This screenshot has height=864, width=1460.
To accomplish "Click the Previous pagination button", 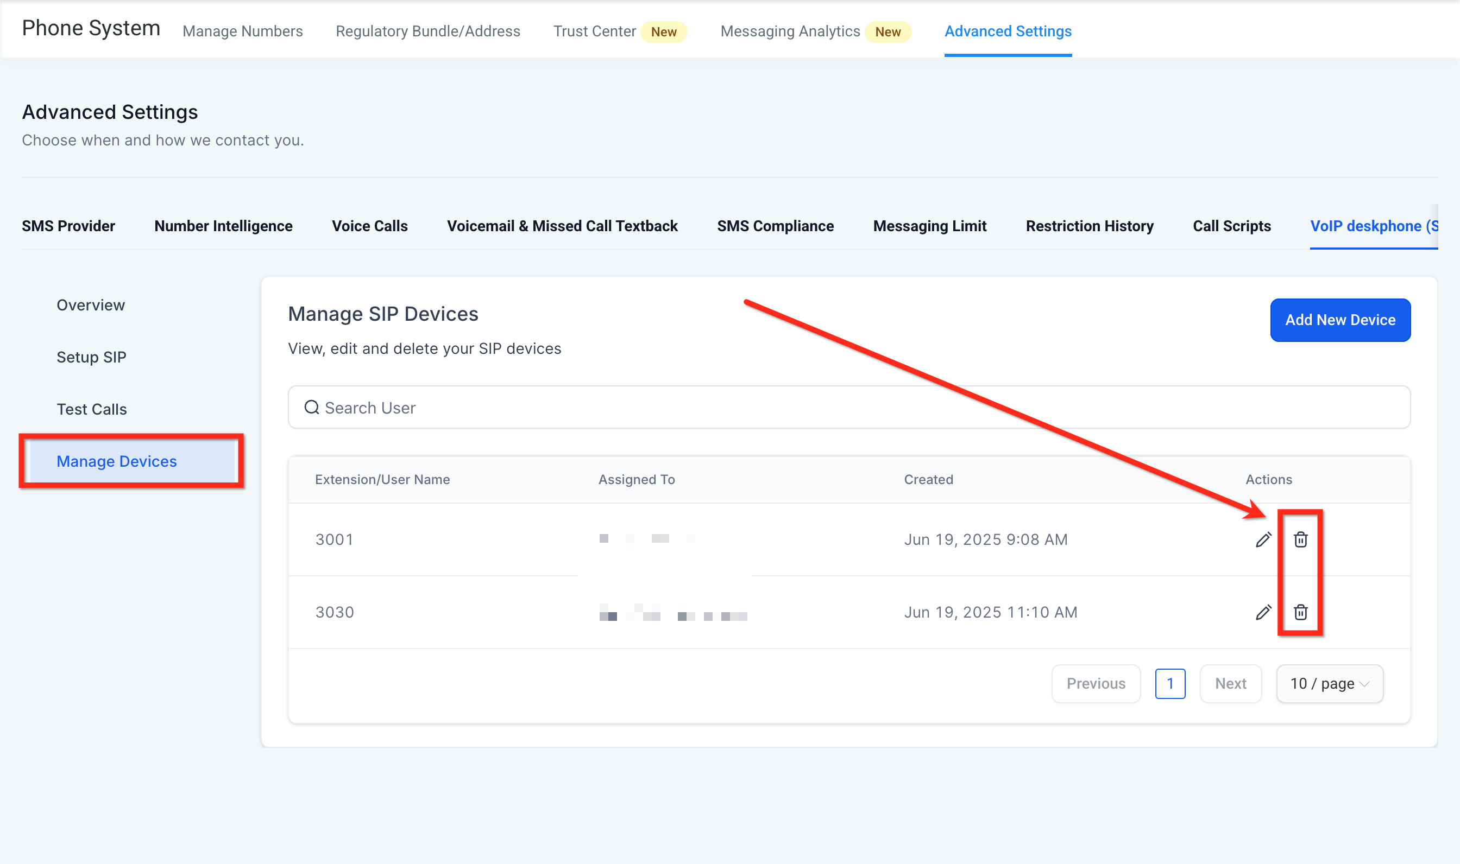I will (x=1096, y=683).
